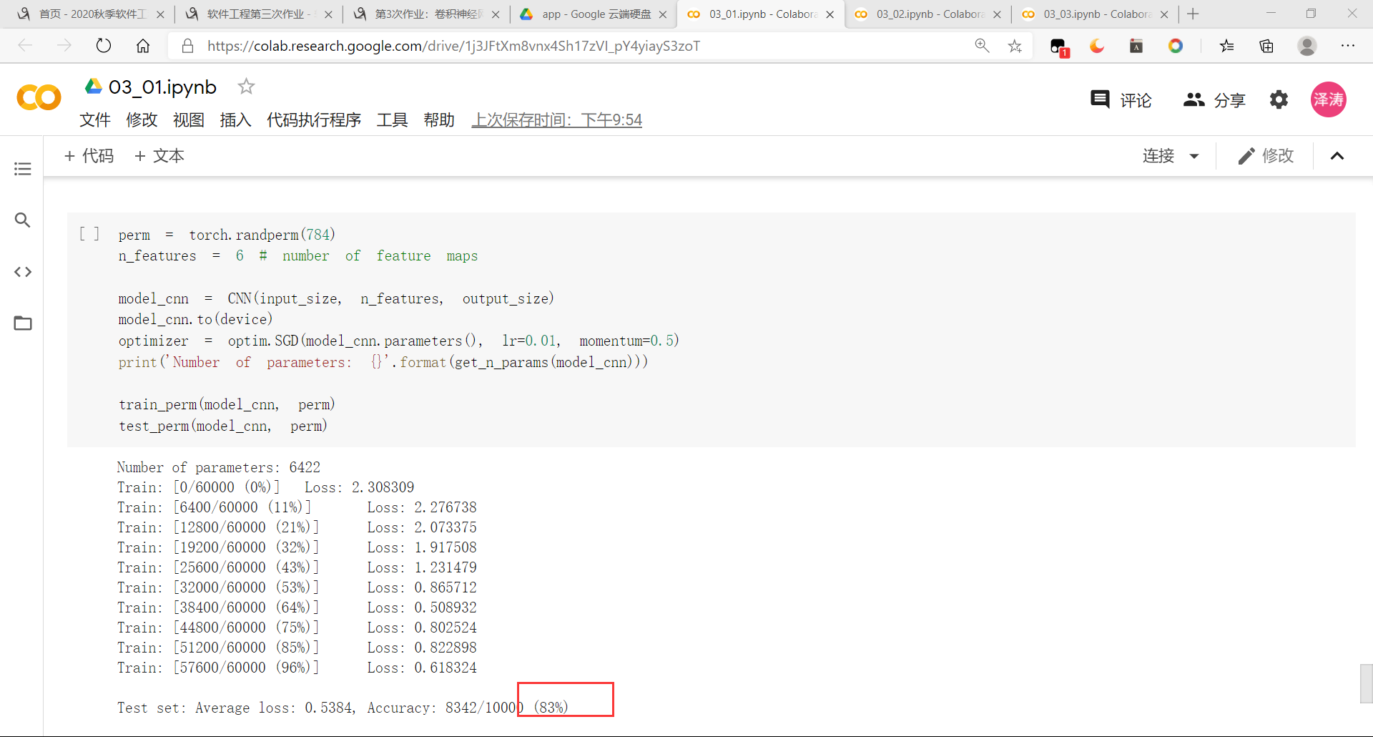Close the 03_03.ipynb browser tab
Image resolution: width=1373 pixels, height=737 pixels.
coord(1164,14)
